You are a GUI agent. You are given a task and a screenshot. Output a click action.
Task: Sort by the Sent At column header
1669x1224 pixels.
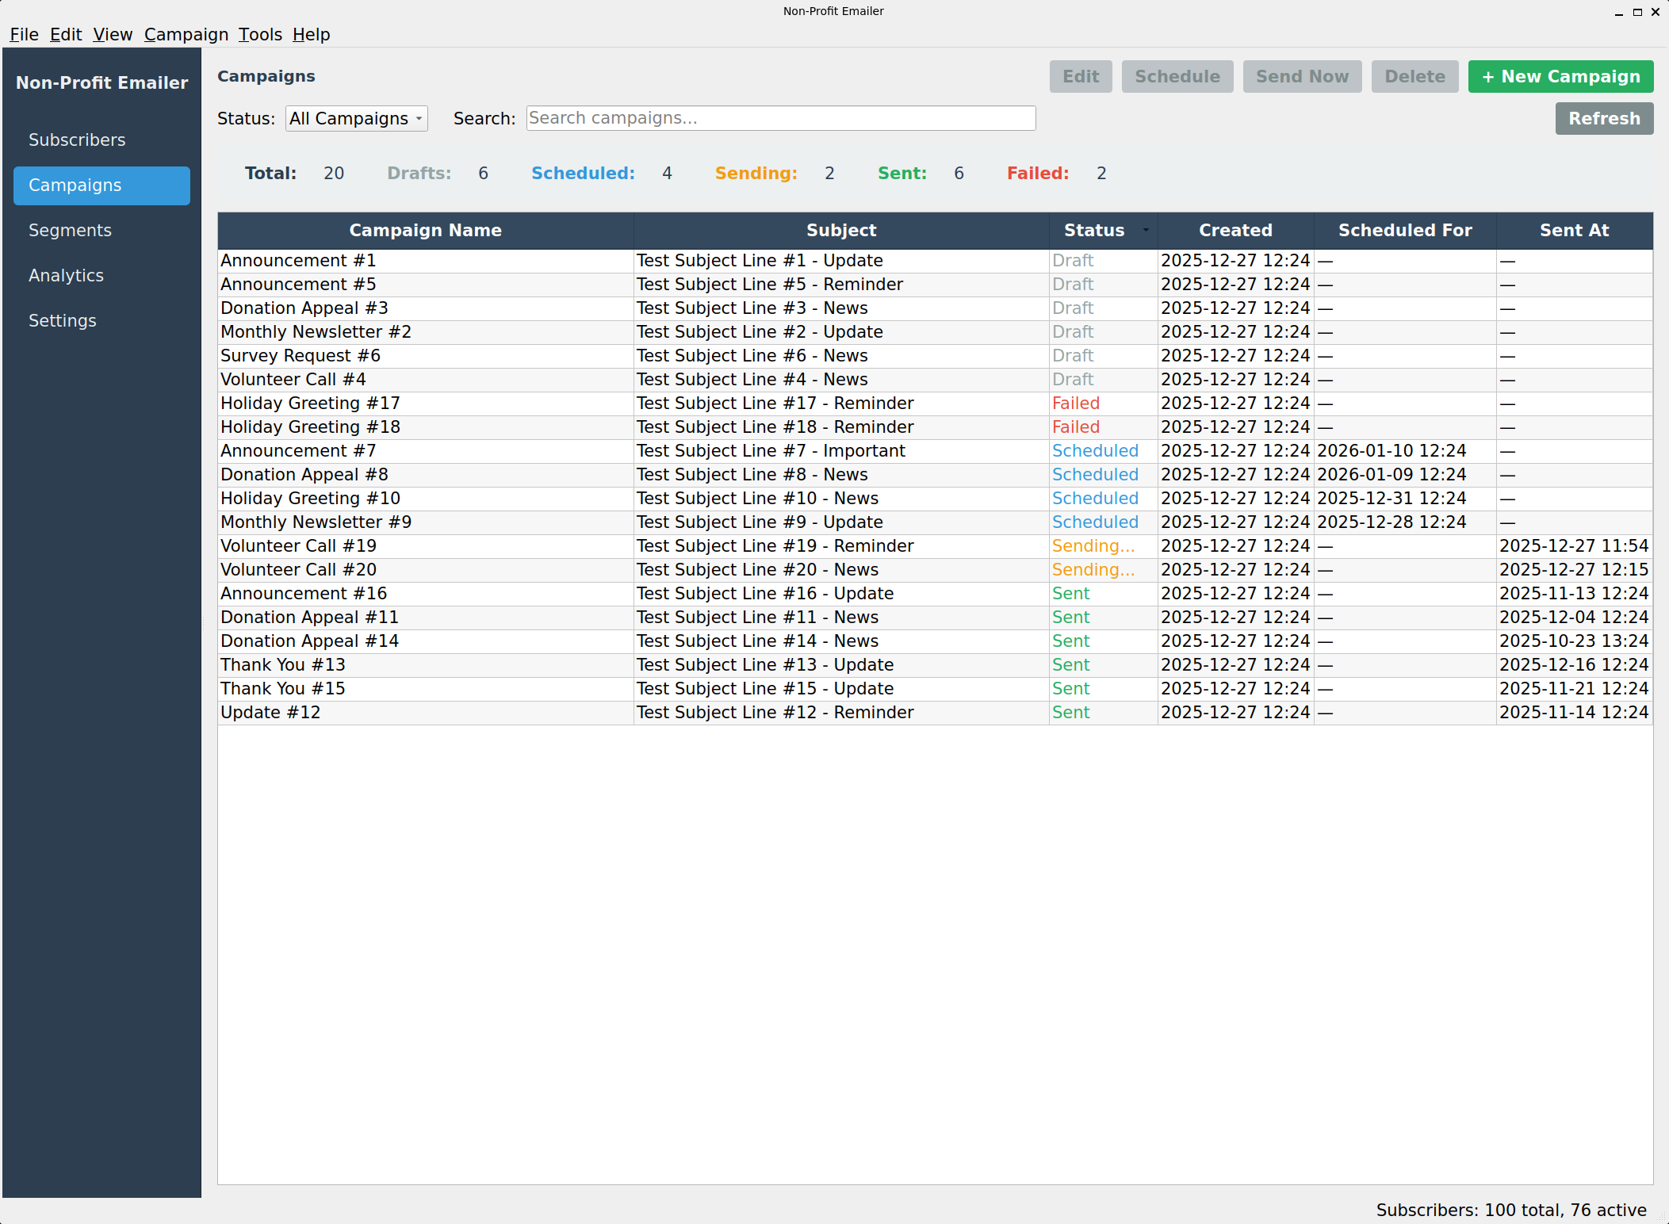coord(1573,231)
